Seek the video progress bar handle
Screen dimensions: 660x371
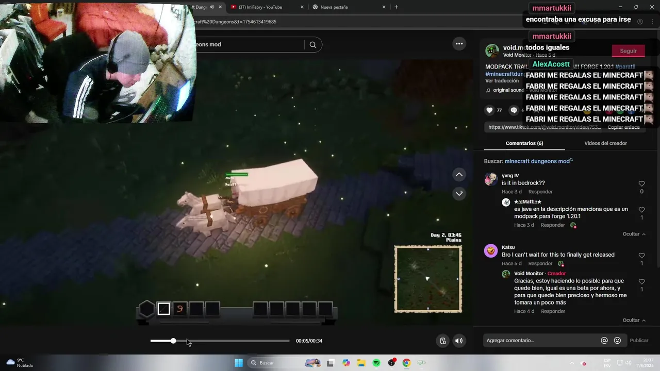[x=173, y=341]
